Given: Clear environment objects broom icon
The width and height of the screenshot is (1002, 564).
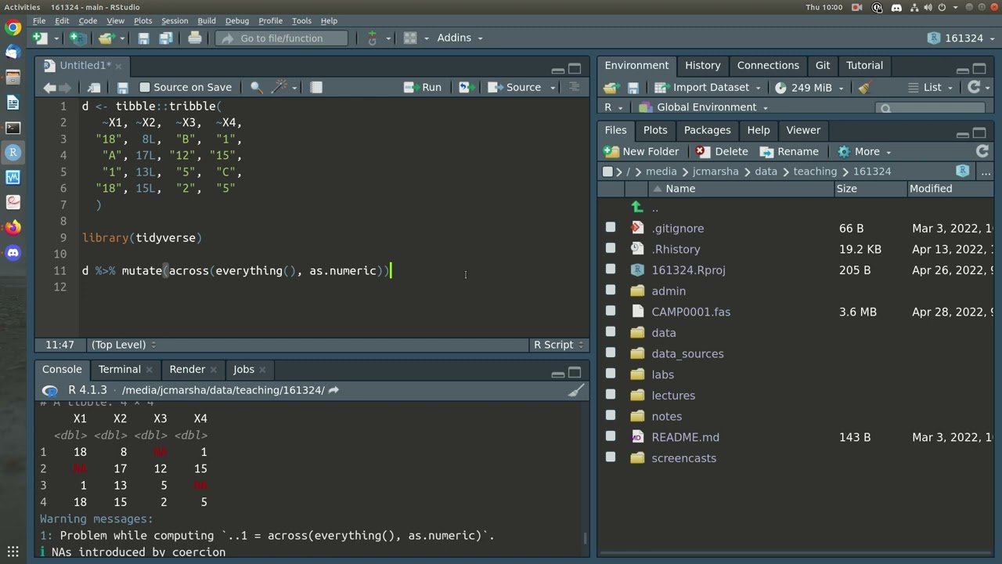Looking at the screenshot, I should (864, 87).
